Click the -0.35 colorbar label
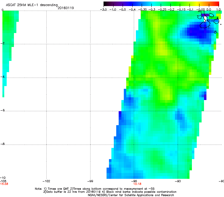Screen dimensions: 224x197 point(143,10)
